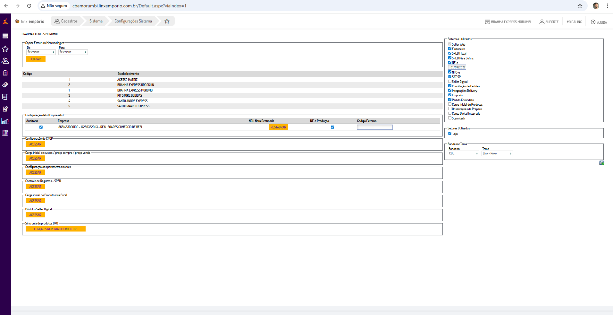Select the BRAHMA EXPRESS BROOKLIN row
Viewport: 613px width, 315px height.
(x=232, y=85)
